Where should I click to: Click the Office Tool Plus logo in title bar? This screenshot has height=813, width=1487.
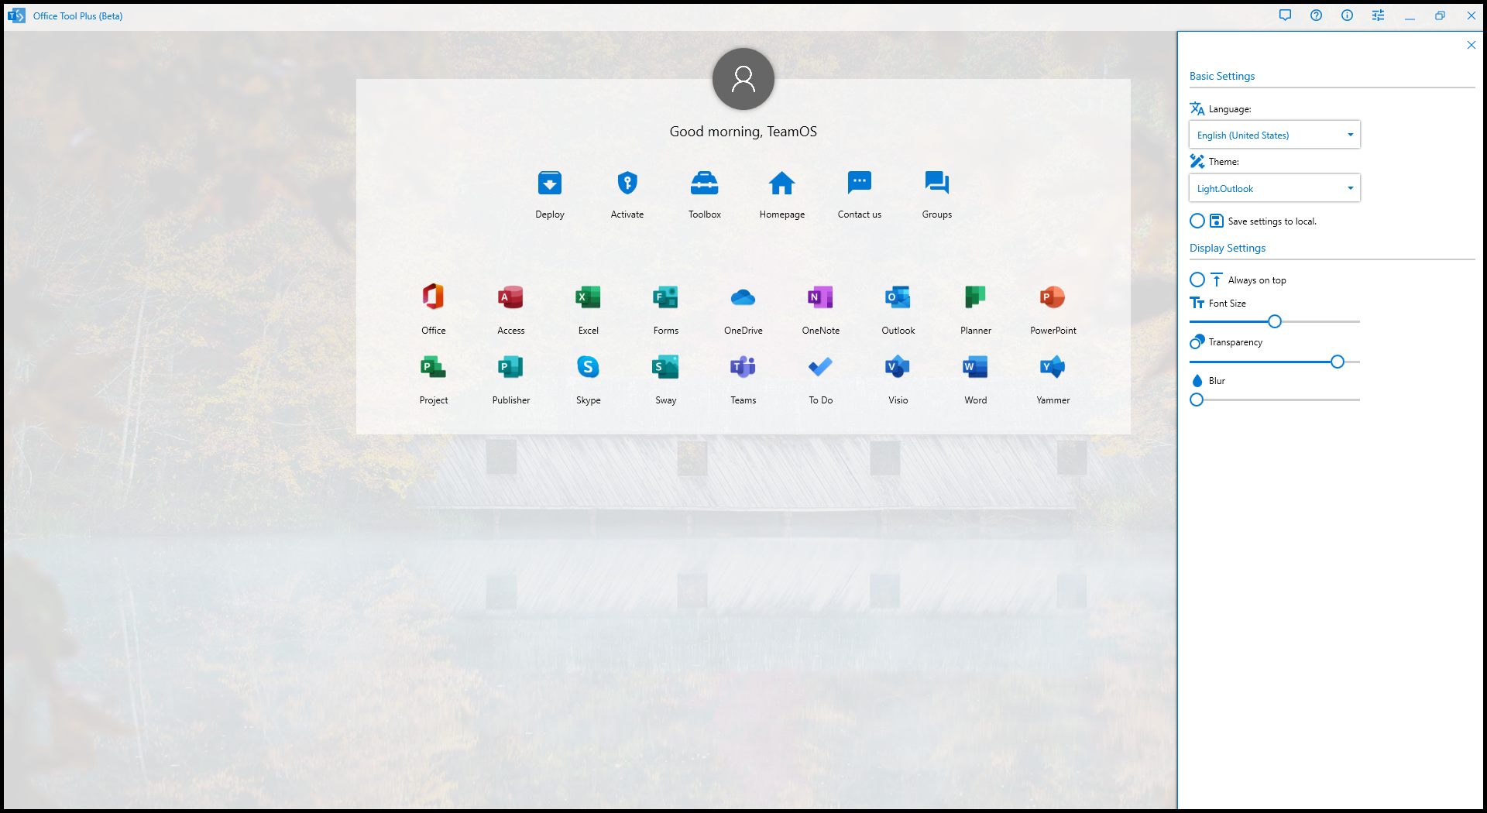(16, 15)
